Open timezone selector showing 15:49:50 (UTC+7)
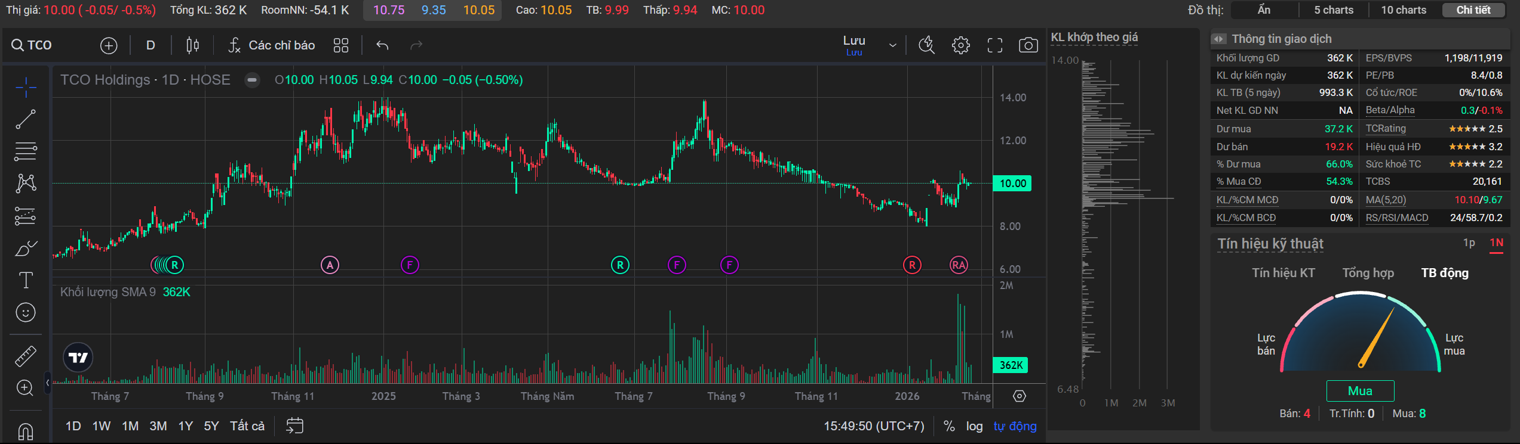The image size is (1520, 444). [x=874, y=426]
